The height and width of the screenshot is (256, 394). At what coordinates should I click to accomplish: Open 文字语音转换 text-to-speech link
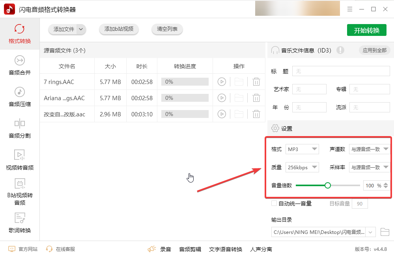click(x=225, y=249)
